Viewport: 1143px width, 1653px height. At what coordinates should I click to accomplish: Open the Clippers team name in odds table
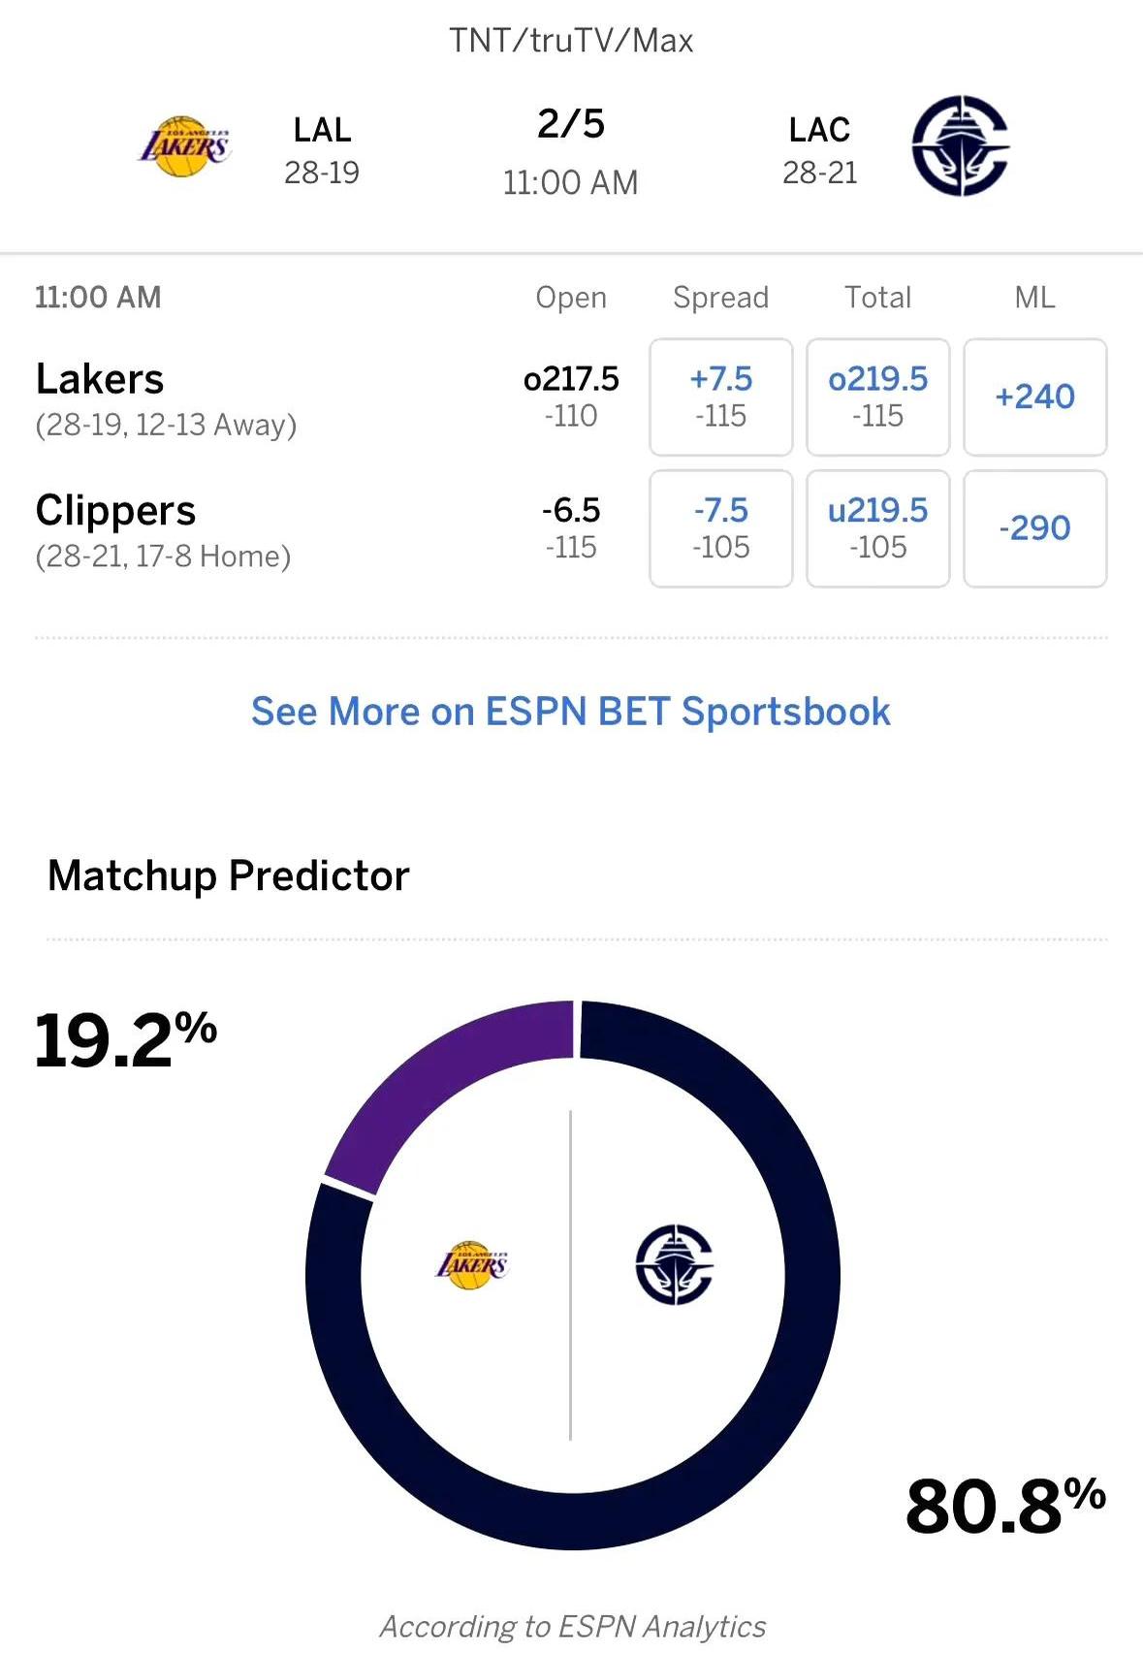tap(115, 511)
